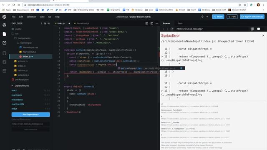Click Chrome address bar

131,5
